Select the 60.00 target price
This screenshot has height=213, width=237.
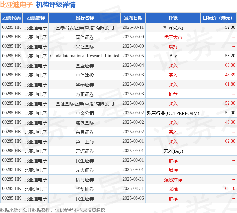point(230,65)
